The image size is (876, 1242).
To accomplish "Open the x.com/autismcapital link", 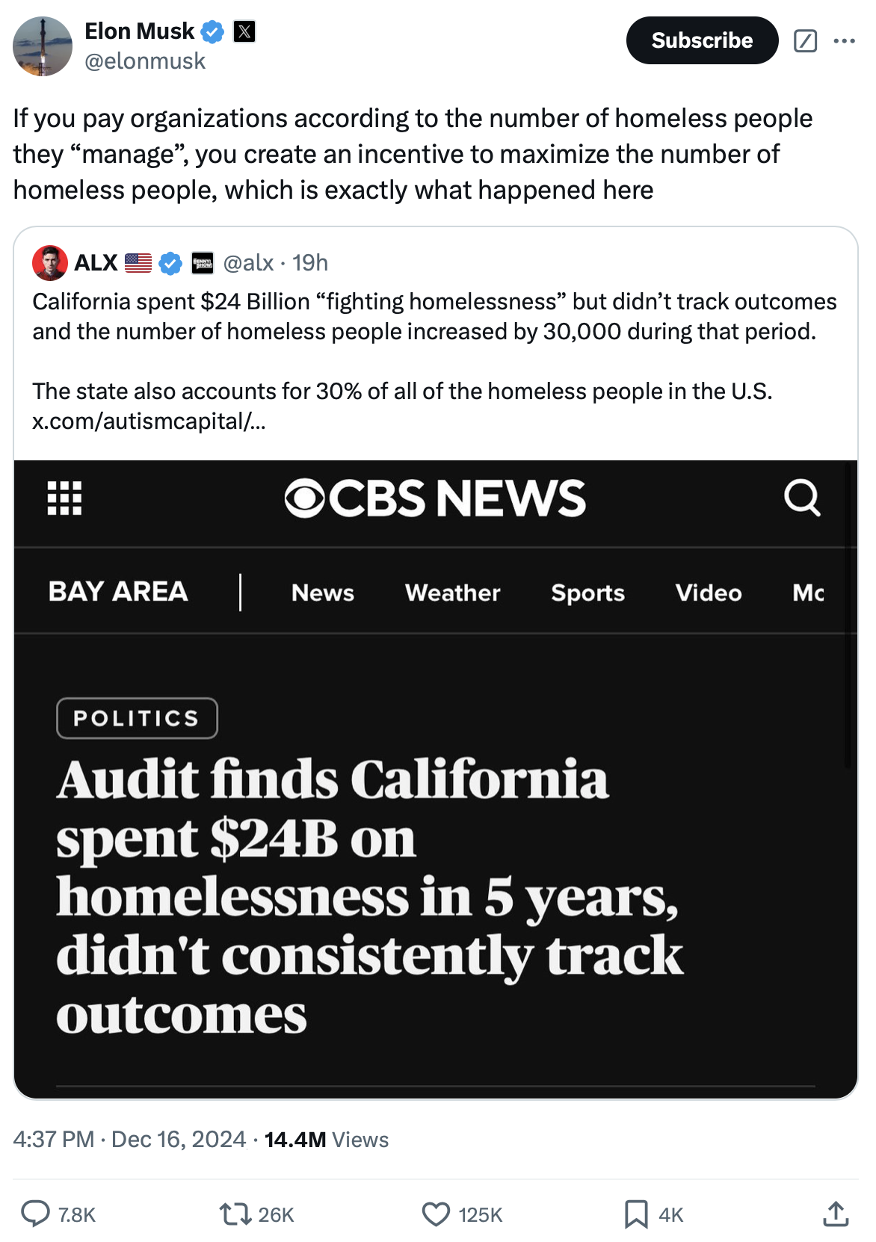I will [148, 421].
